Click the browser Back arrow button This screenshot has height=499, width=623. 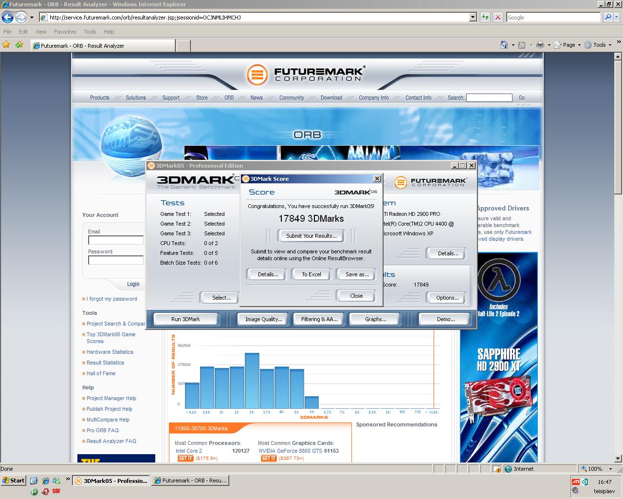tap(7, 18)
